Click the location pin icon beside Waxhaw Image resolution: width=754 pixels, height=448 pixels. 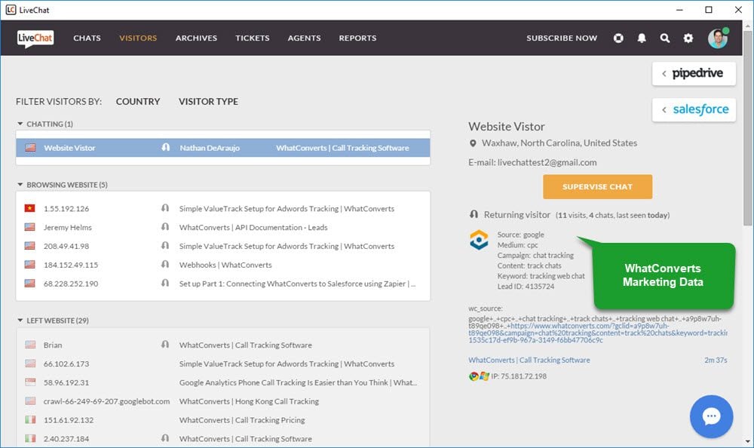[473, 143]
